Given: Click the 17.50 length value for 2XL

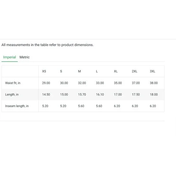Looking at the screenshot, I should pos(136,94).
